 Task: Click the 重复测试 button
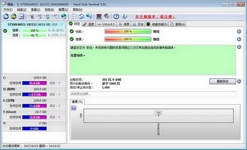222,82
